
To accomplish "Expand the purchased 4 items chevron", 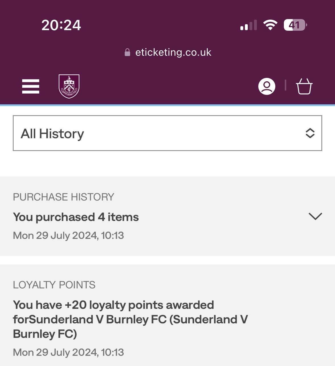I will 315,216.
